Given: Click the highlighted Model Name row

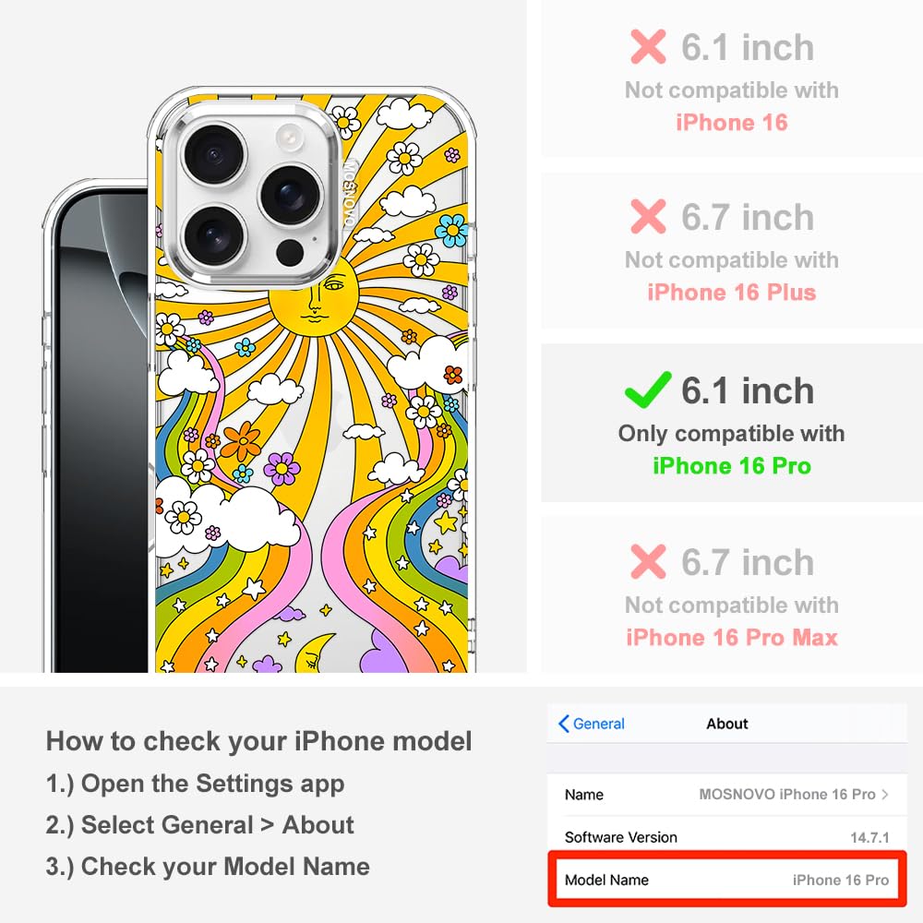Looking at the screenshot, I should point(726,880).
